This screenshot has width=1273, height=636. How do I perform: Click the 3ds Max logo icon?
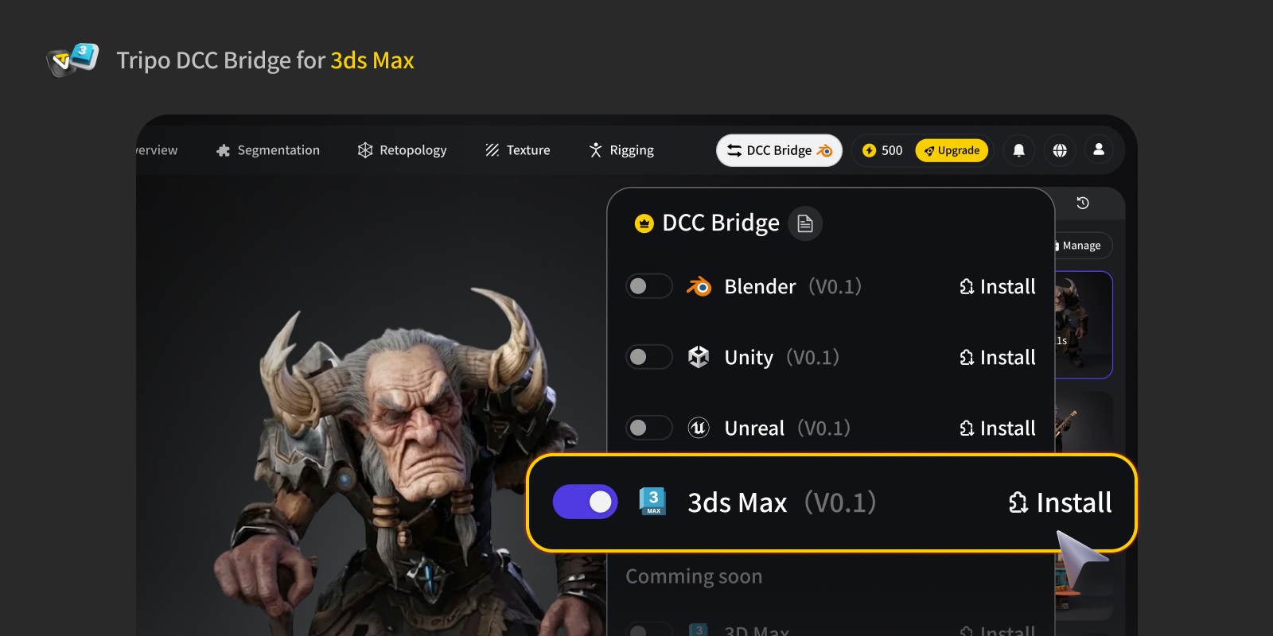(x=653, y=502)
